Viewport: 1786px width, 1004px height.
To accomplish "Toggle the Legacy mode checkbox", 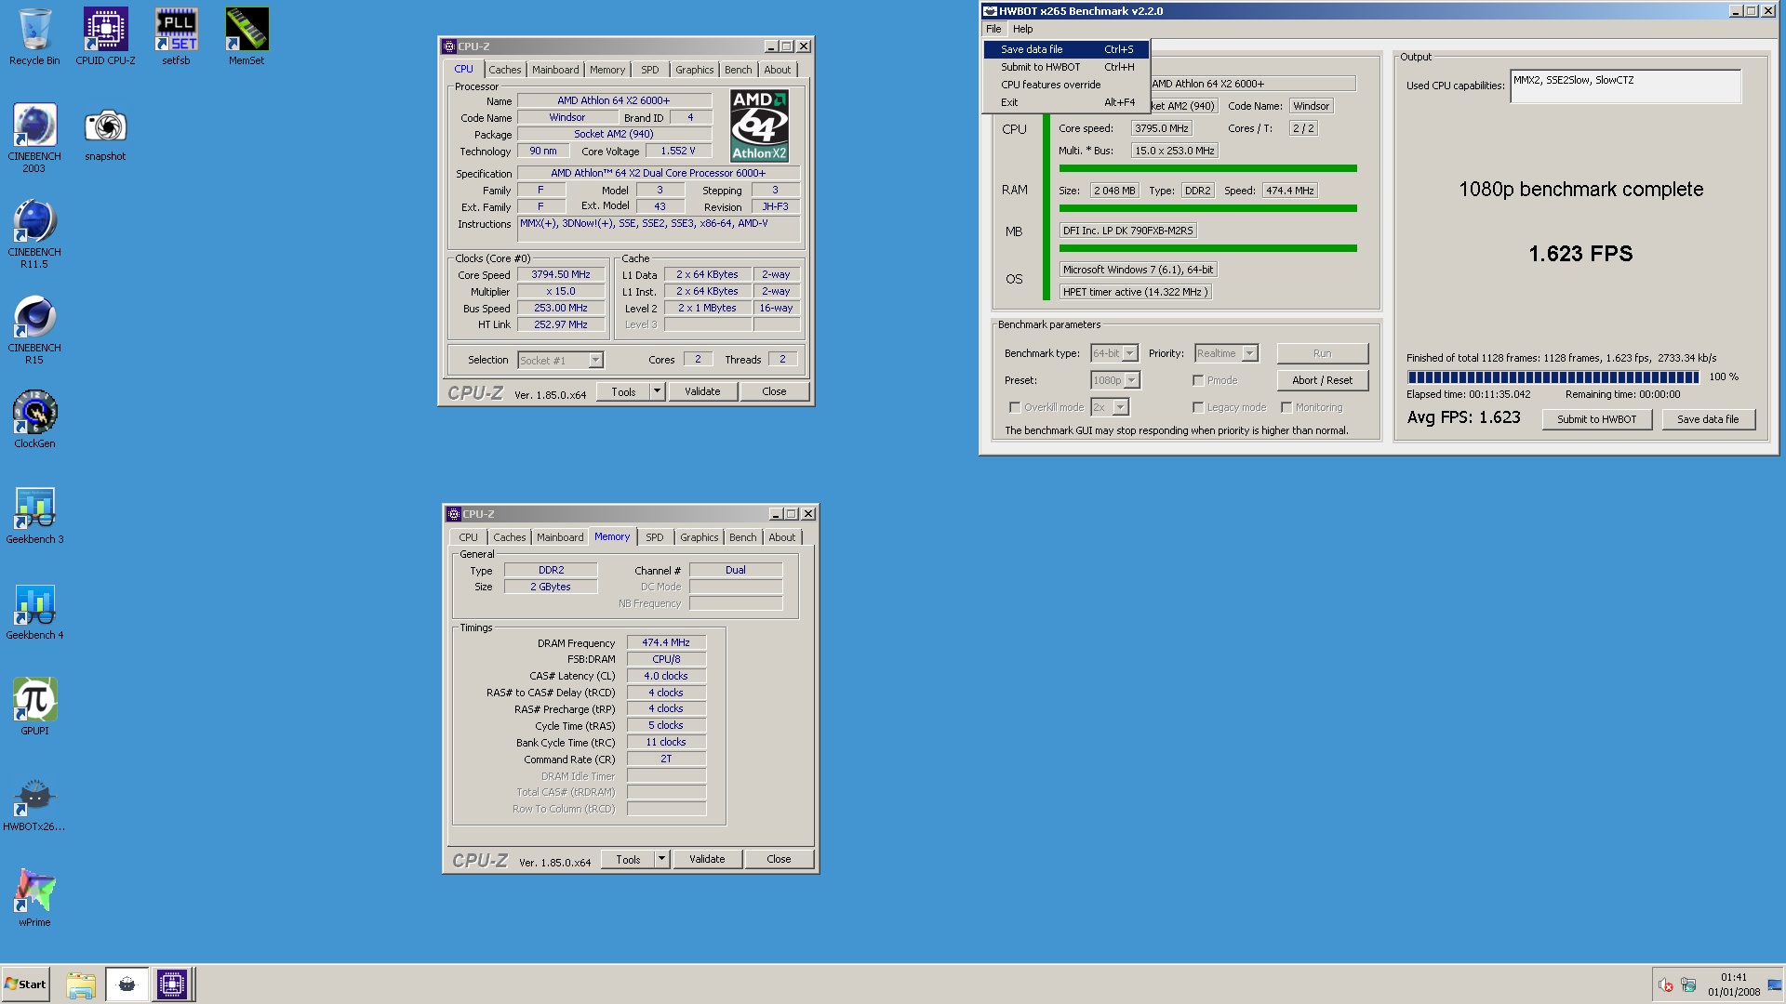I will (1198, 407).
